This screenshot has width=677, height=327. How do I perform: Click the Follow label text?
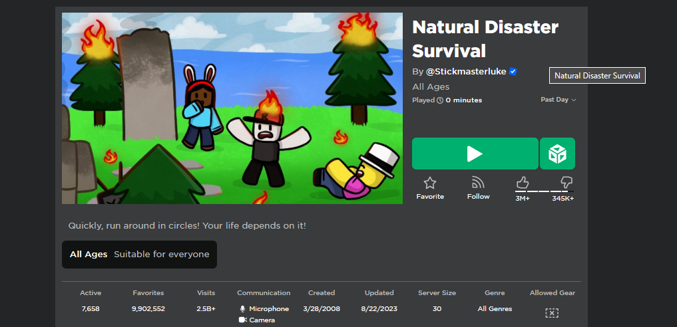coord(479,197)
